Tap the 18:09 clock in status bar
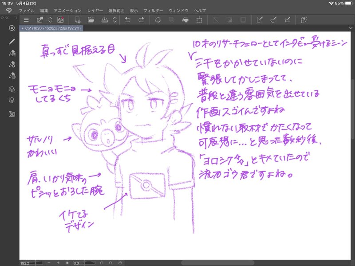Screen dimensions: 355x266 [7, 3]
